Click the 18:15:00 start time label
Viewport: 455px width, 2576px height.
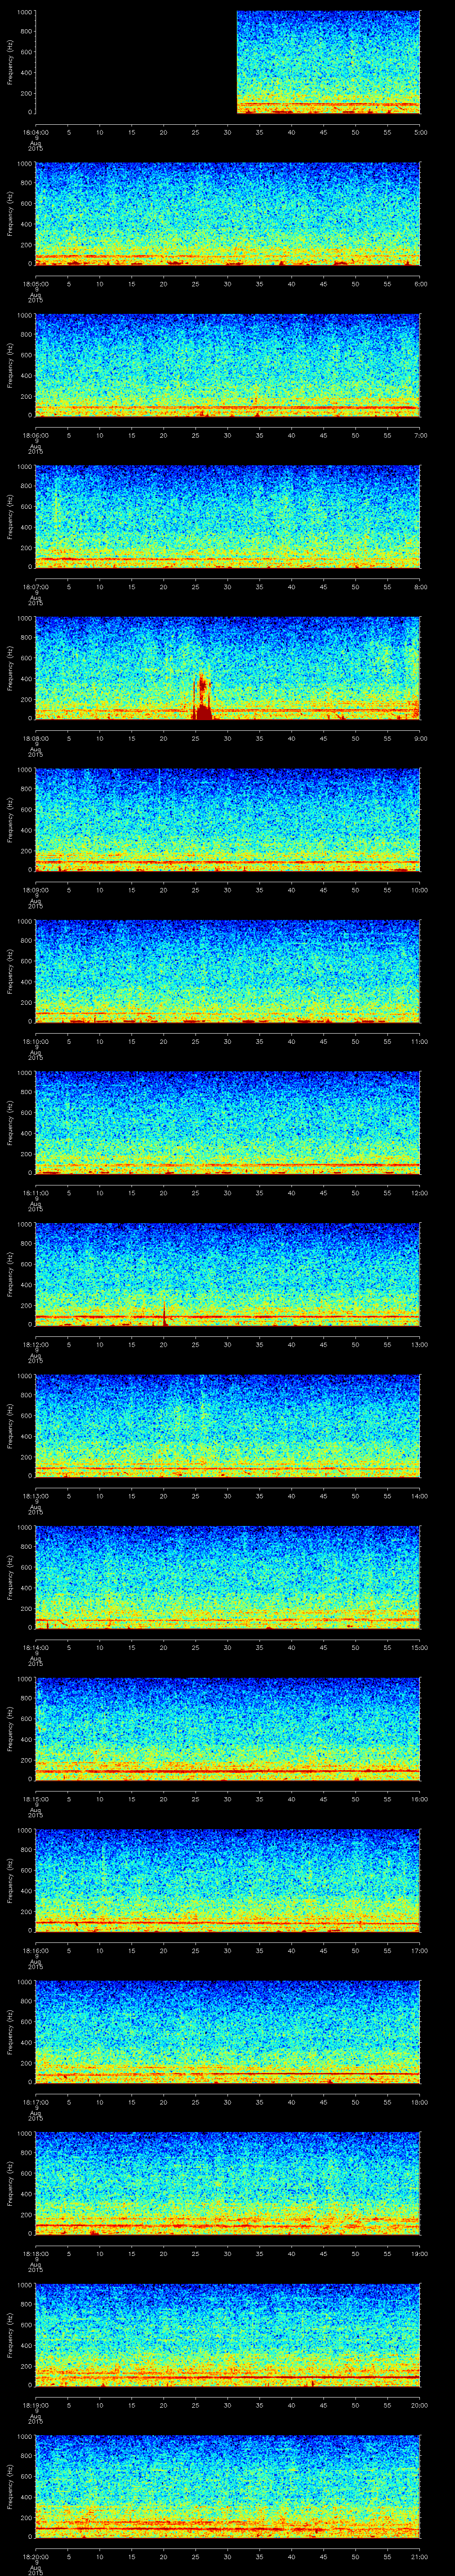35,1799
